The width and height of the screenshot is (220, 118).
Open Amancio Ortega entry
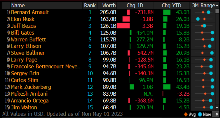tap(30, 101)
